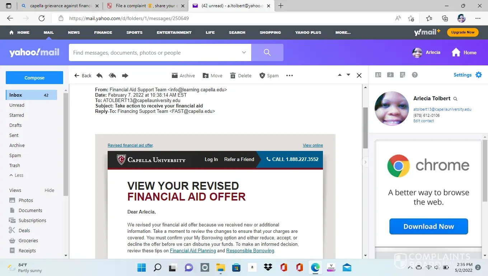Forward this message using the arrow icon
The height and width of the screenshot is (276, 488).
125,75
